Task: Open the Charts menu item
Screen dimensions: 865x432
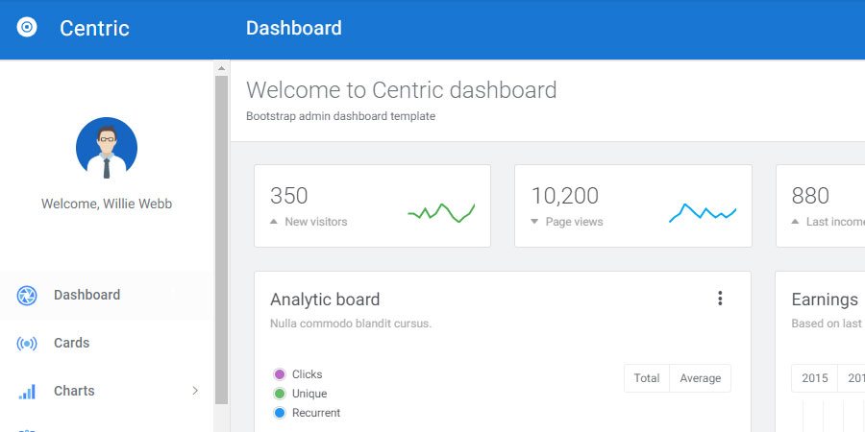Action: [107, 392]
